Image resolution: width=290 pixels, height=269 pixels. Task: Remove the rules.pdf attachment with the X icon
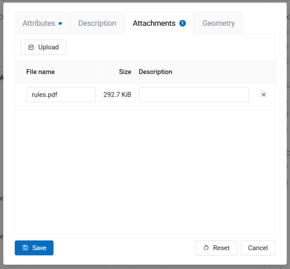click(263, 95)
